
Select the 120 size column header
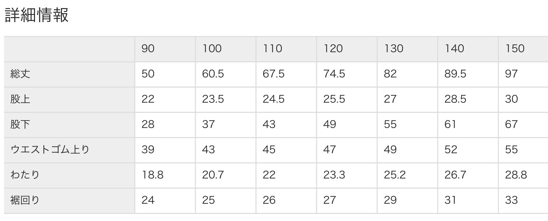coord(333,49)
